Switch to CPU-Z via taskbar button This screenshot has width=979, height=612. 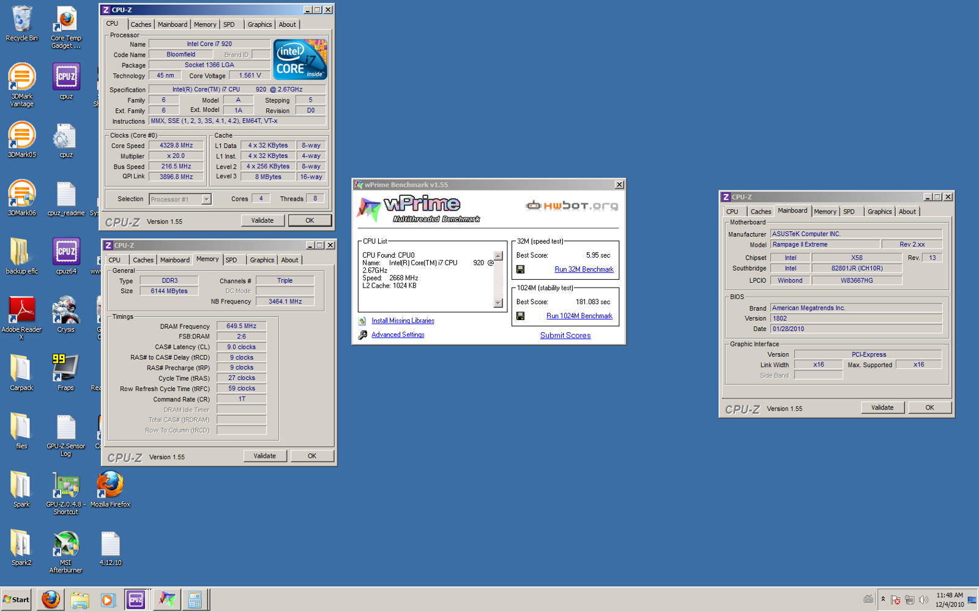pos(136,600)
